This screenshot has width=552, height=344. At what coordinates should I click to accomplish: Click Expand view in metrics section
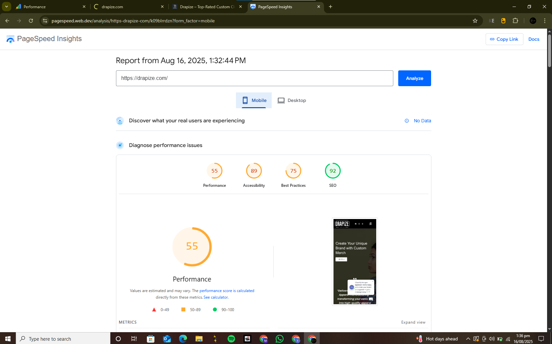pyautogui.click(x=413, y=322)
